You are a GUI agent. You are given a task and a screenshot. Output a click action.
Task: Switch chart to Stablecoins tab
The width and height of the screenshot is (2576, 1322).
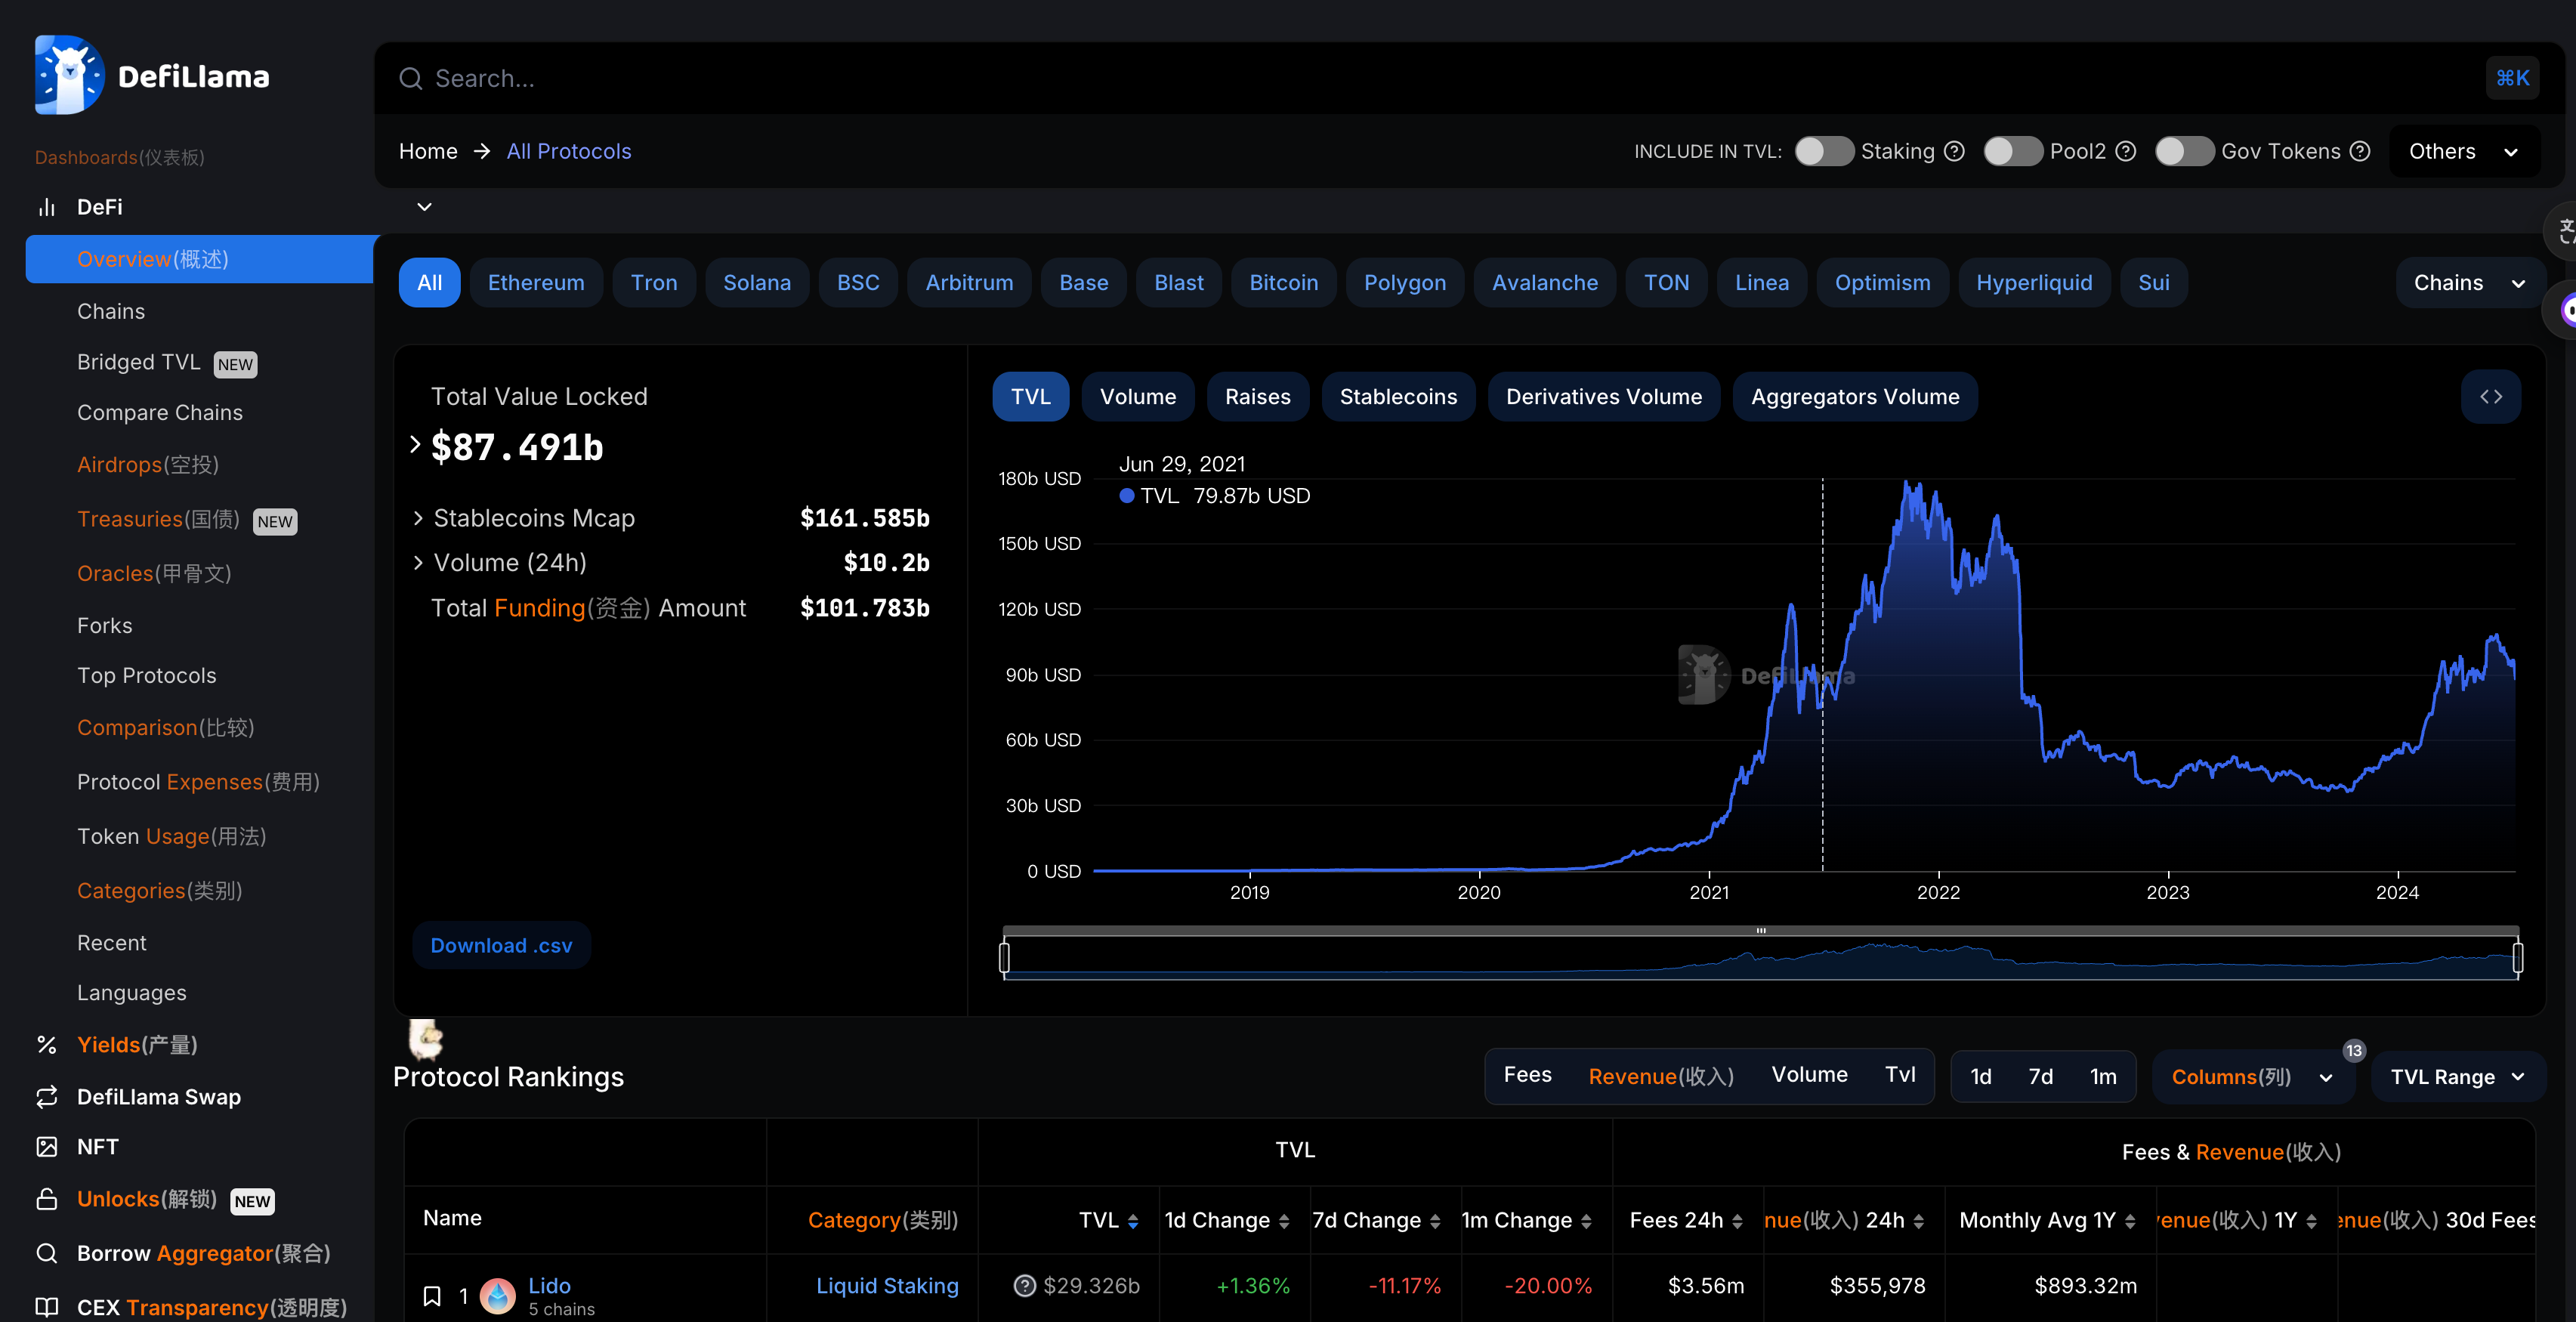click(x=1397, y=397)
